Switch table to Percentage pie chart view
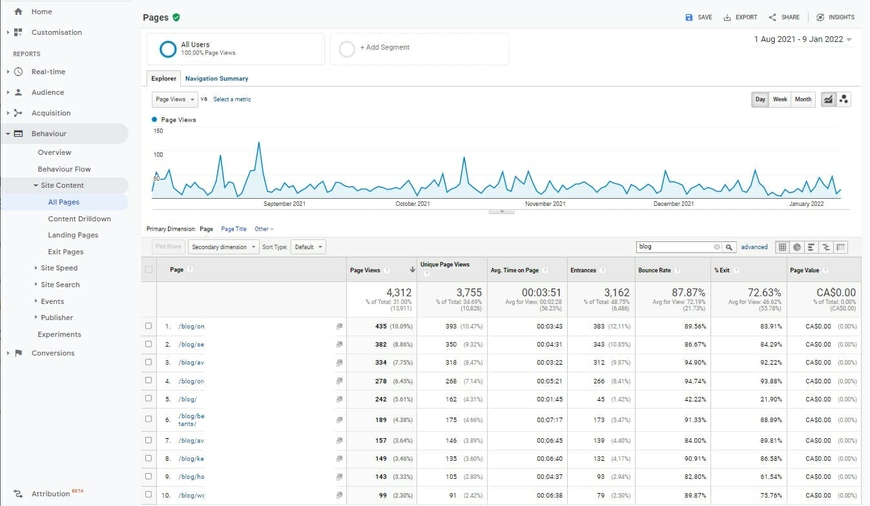 coord(797,247)
